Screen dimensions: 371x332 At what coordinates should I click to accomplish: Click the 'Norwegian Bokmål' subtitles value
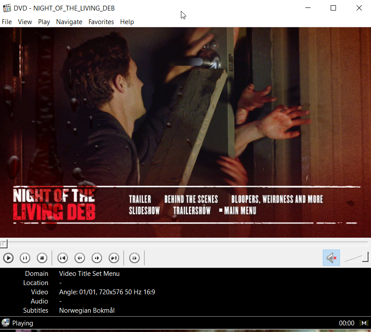[x=87, y=310]
